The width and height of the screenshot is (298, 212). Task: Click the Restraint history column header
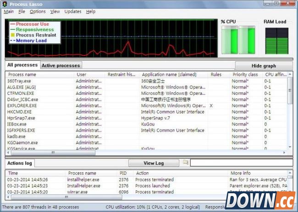point(122,75)
